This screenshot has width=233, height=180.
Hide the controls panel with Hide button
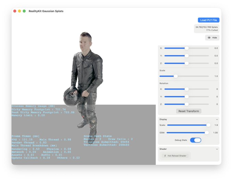pos(212,38)
